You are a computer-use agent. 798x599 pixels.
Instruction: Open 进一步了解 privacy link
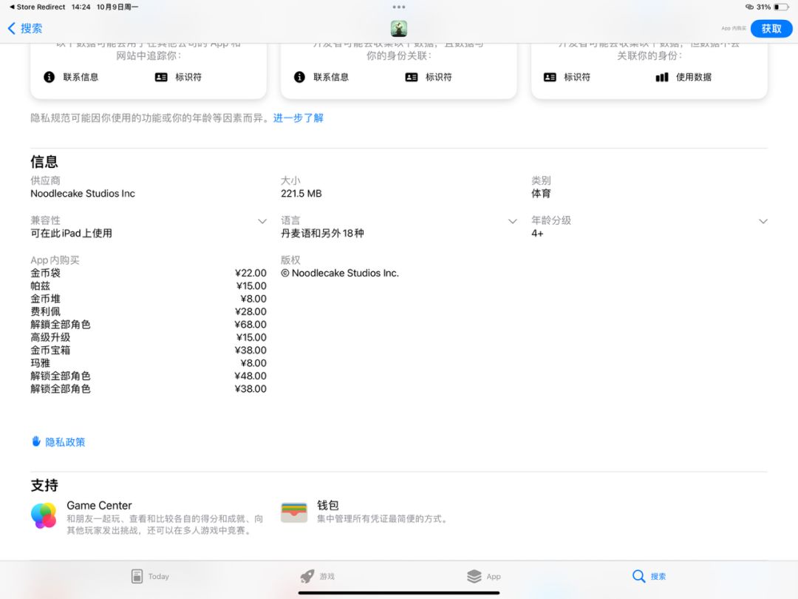[x=299, y=118]
